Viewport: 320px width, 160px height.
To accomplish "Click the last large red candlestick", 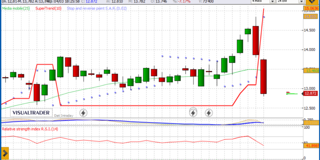I will [264, 77].
